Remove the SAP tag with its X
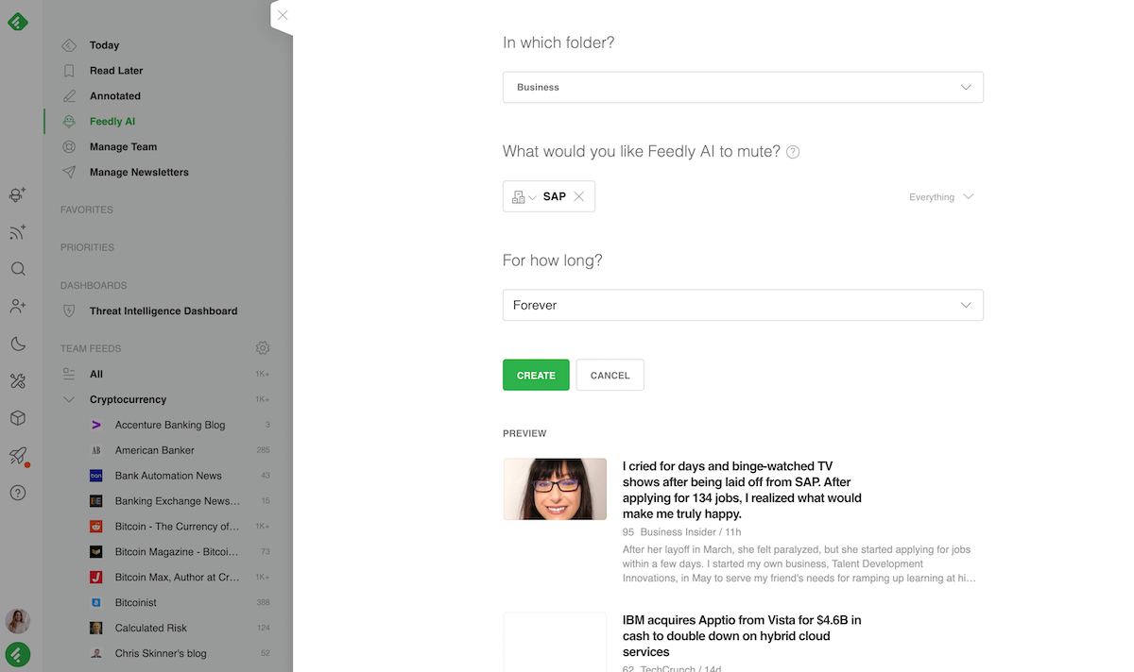This screenshot has width=1134, height=672. pyautogui.click(x=579, y=196)
